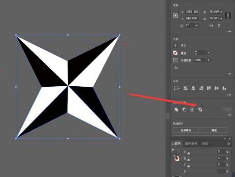Click the flip vertically icon in the Transform section
The image size is (235, 177).
(x=219, y=25)
